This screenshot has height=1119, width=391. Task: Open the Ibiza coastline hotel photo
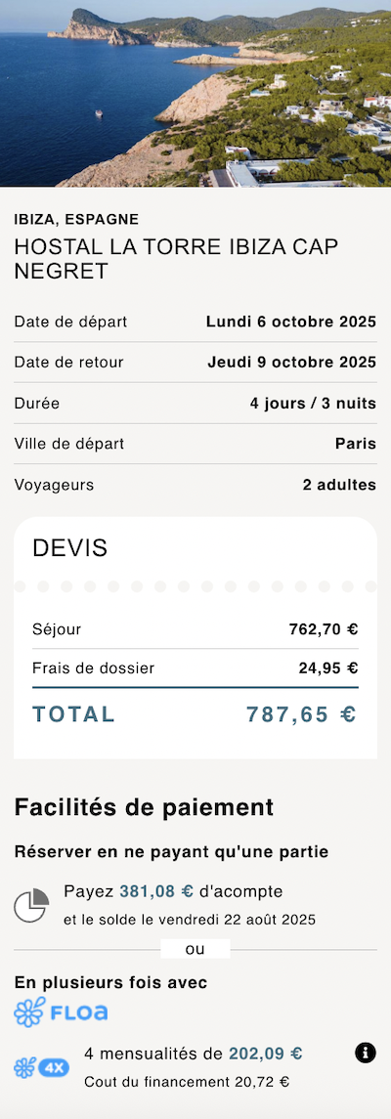point(195,94)
